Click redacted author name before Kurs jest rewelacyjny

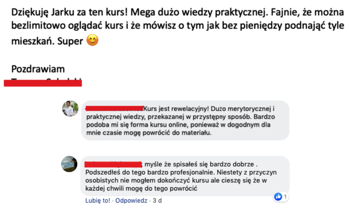[x=114, y=109]
